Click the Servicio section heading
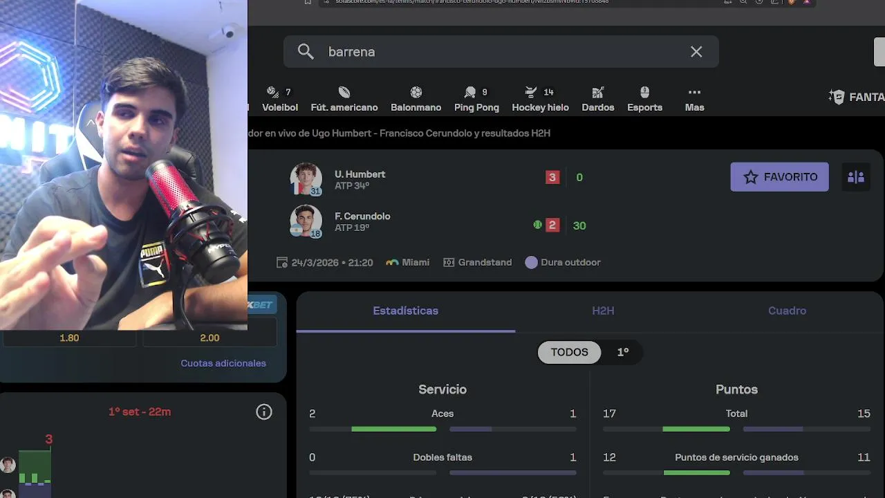Image resolution: width=885 pixels, height=498 pixels. (x=442, y=389)
